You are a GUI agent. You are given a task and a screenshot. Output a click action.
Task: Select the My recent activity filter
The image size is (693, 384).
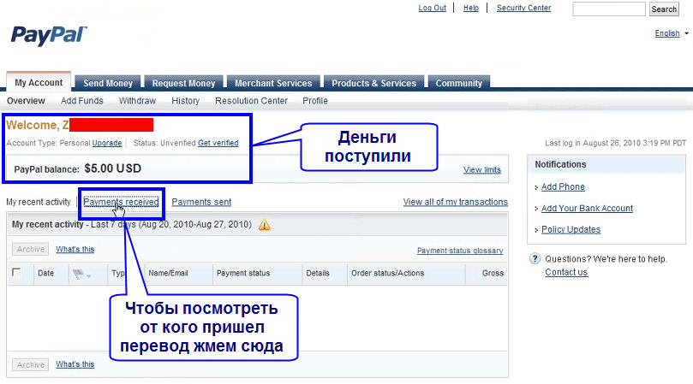coord(39,202)
